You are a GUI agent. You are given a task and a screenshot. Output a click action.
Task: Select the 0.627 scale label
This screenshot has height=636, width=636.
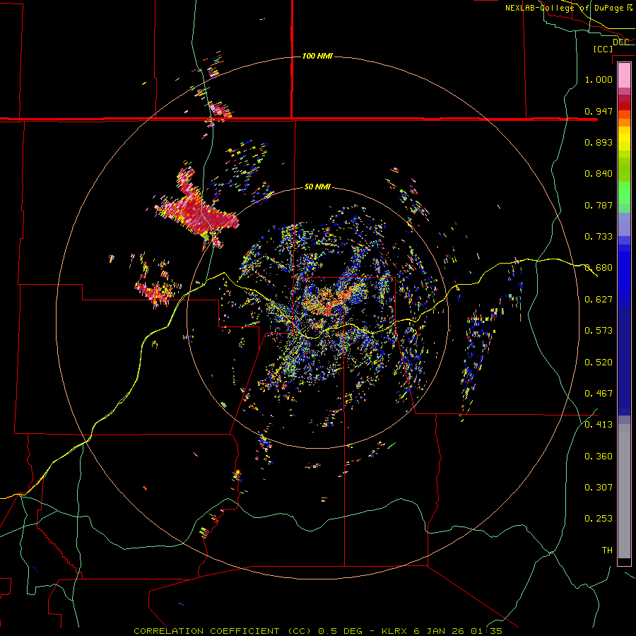click(599, 299)
